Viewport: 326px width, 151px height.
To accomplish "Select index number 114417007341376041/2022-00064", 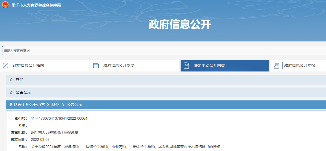I will coord(59,119).
